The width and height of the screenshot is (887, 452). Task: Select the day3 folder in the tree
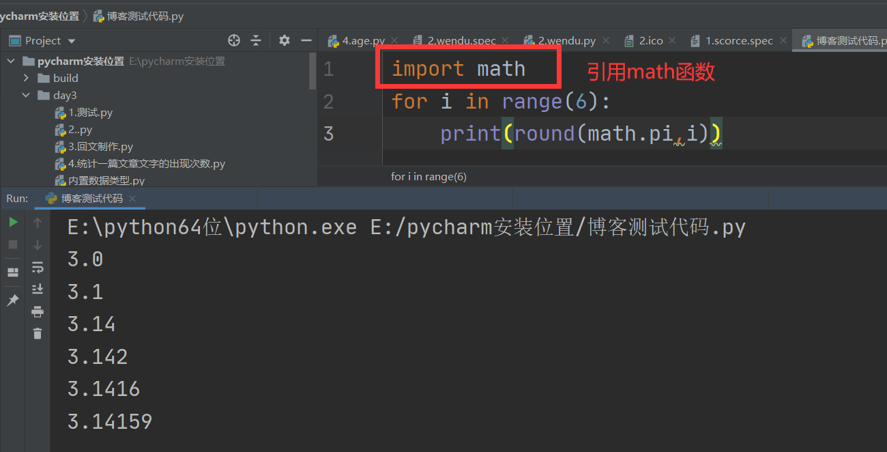click(65, 95)
